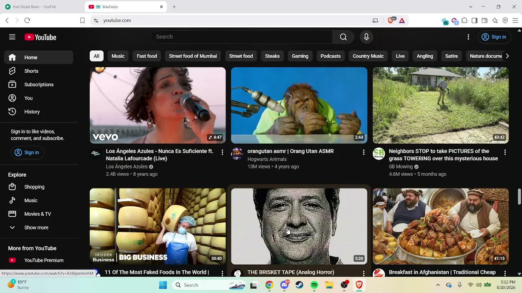The width and height of the screenshot is (522, 293).
Task: Open Shopping under Explore
Action: pos(39,187)
